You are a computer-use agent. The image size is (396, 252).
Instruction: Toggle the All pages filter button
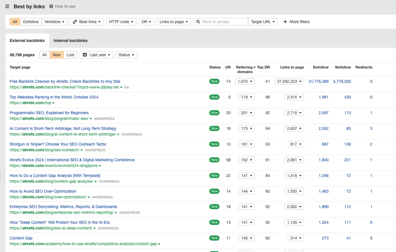pyautogui.click(x=44, y=55)
